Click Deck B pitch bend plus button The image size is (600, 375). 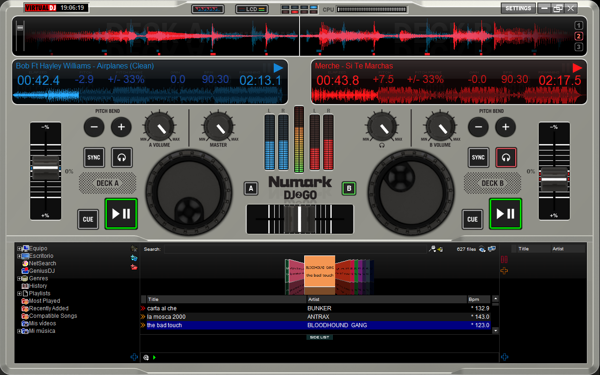506,127
